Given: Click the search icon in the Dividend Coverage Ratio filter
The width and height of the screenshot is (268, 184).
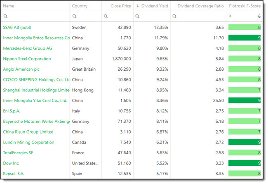Looking at the screenshot, I should [x=174, y=16].
